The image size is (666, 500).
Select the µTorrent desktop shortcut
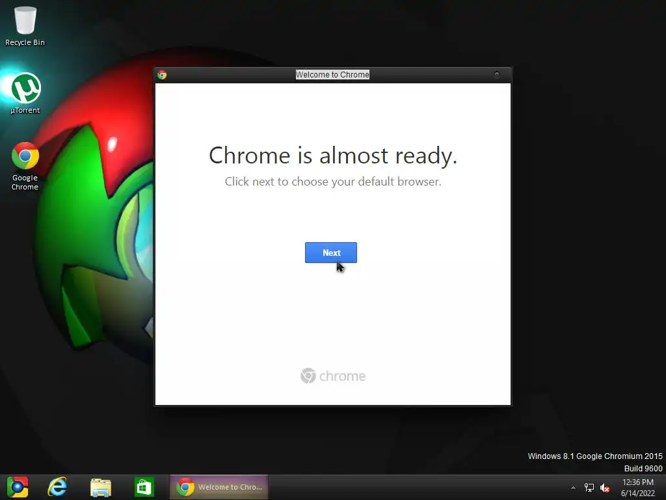(x=25, y=94)
